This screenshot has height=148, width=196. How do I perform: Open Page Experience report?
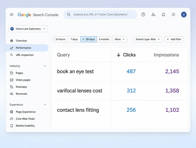(27, 112)
